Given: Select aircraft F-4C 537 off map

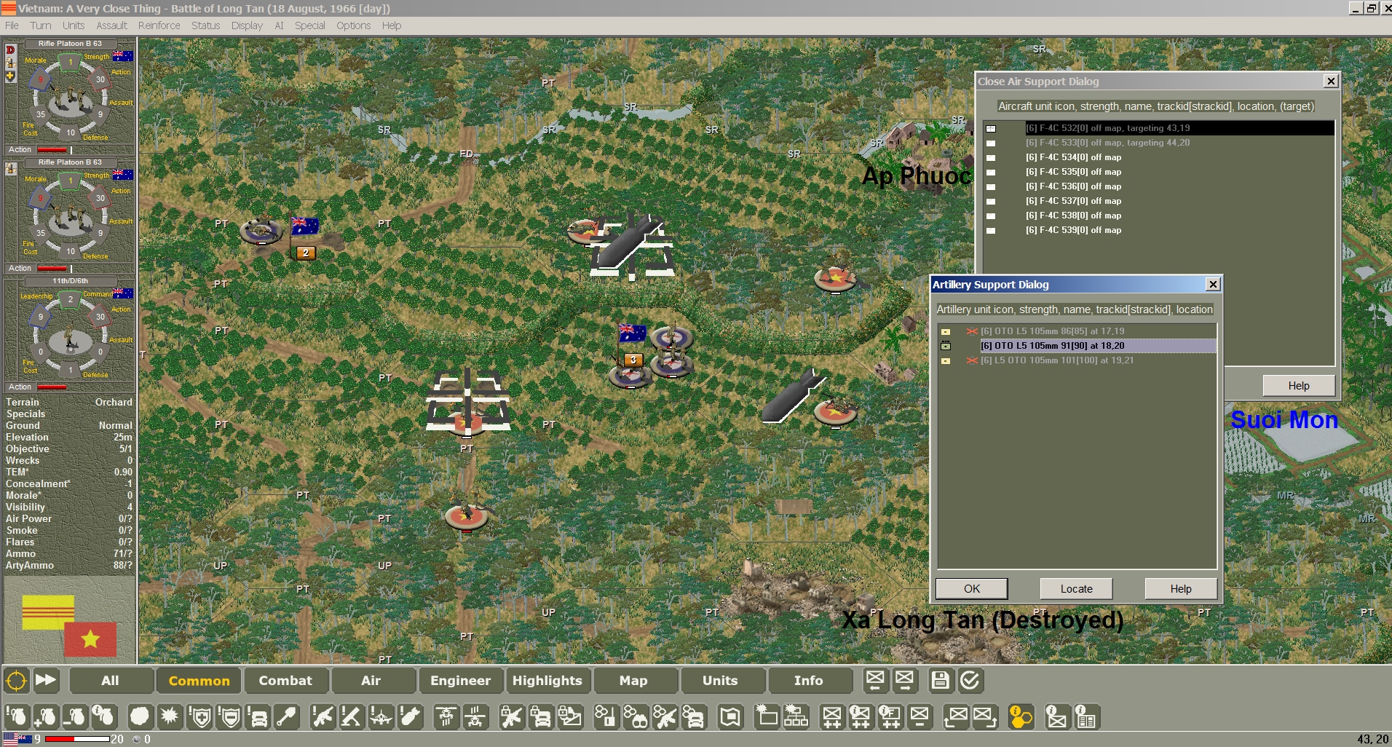Looking at the screenshot, I should click(1159, 201).
